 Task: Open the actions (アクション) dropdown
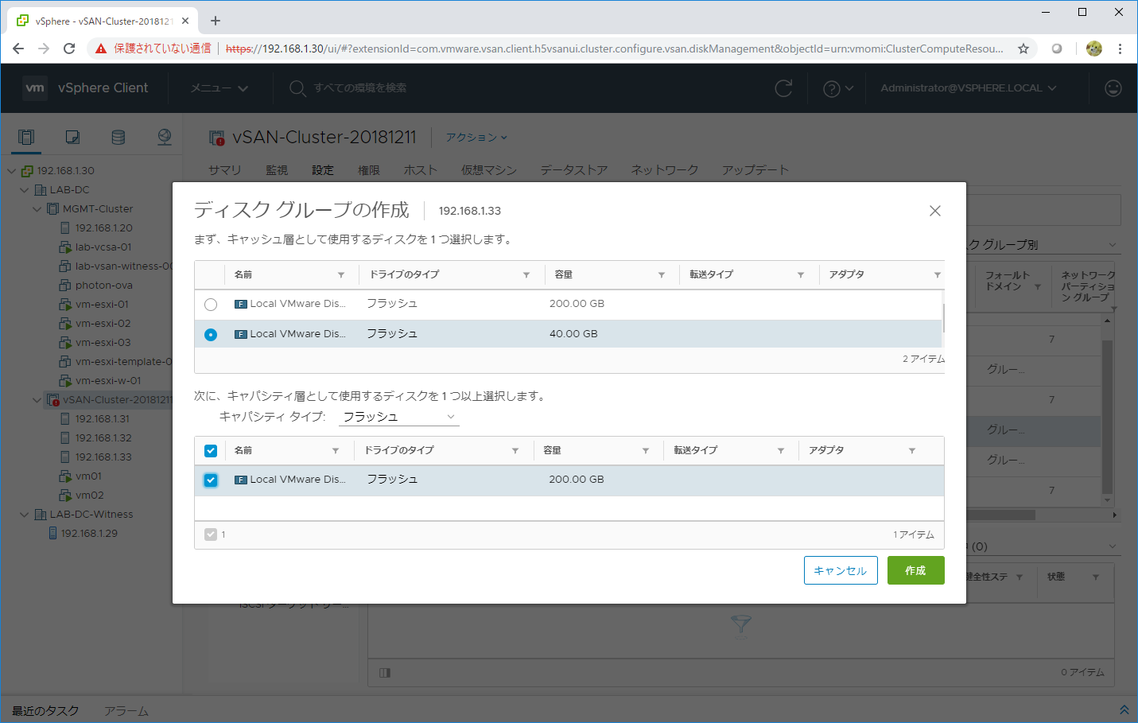point(476,138)
